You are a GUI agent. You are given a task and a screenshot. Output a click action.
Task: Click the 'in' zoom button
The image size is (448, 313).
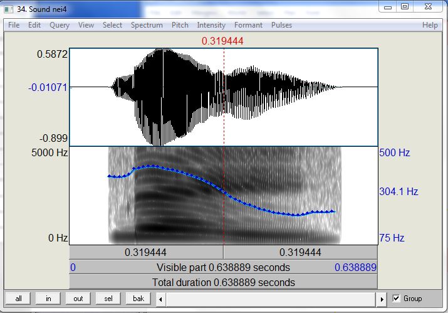pos(48,299)
